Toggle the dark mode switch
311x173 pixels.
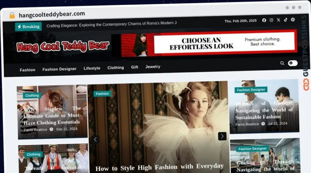coord(292,63)
